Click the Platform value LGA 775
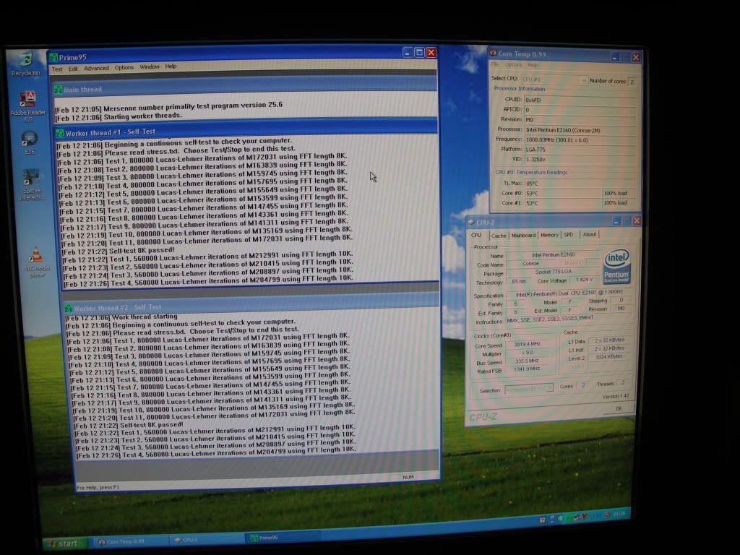The width and height of the screenshot is (740, 555). tap(580, 150)
